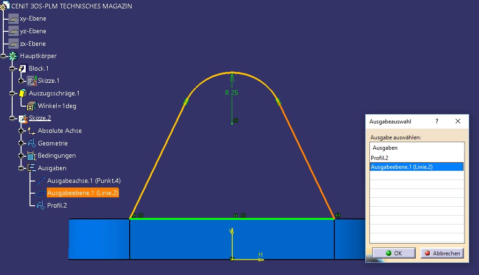Expand the Skizze.1 node
Screen dimensions: 479x275
[21, 81]
